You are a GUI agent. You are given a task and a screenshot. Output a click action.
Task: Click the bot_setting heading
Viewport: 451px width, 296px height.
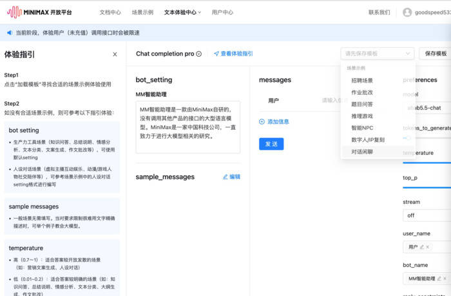coord(154,80)
